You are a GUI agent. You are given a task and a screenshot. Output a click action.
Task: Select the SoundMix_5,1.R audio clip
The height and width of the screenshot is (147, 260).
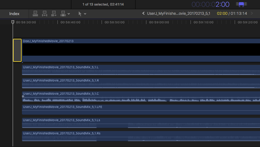point(141,83)
